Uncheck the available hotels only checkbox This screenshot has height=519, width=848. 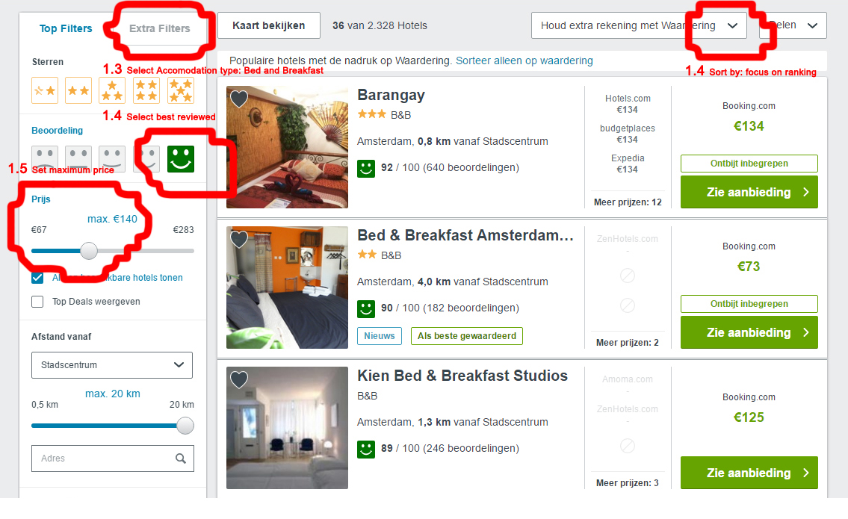tap(37, 278)
